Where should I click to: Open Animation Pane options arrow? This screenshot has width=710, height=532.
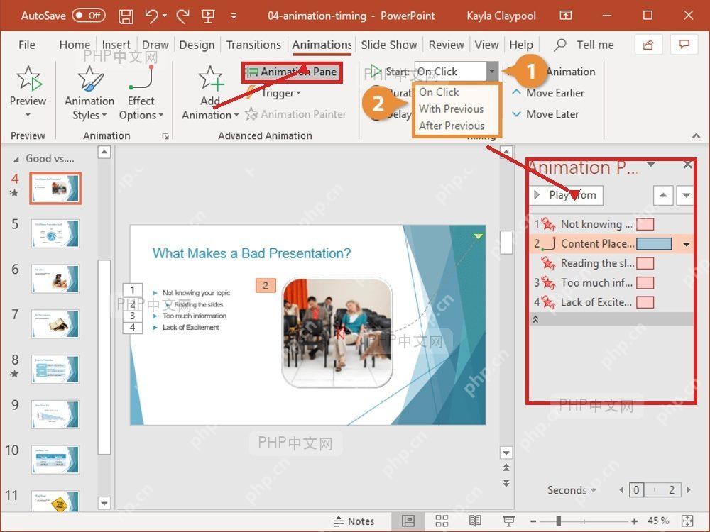point(651,165)
